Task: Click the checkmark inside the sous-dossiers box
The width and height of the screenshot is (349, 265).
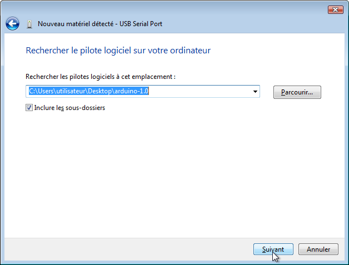Action: [29, 108]
